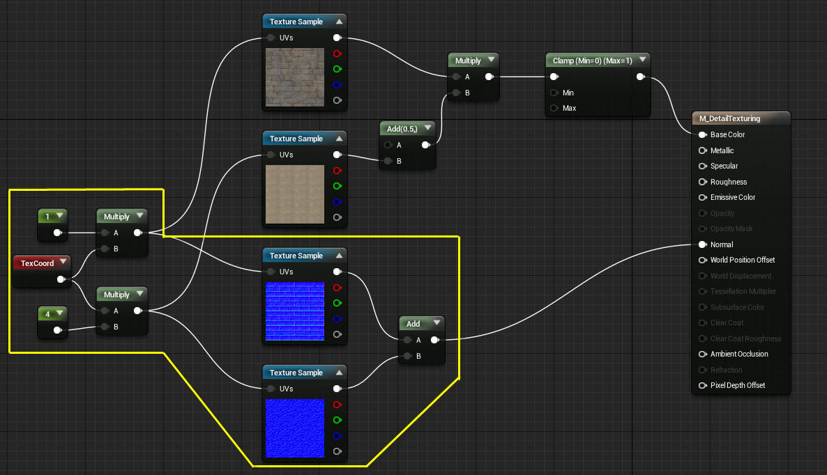
Task: Click the alpha output pin of the top Texture Sample
Action: pyautogui.click(x=337, y=100)
